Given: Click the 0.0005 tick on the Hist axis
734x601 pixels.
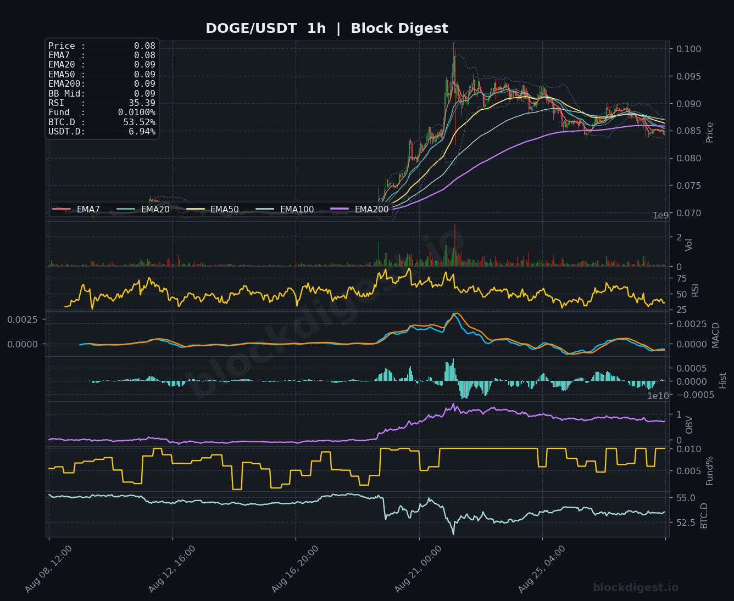Looking at the screenshot, I should (x=692, y=368).
